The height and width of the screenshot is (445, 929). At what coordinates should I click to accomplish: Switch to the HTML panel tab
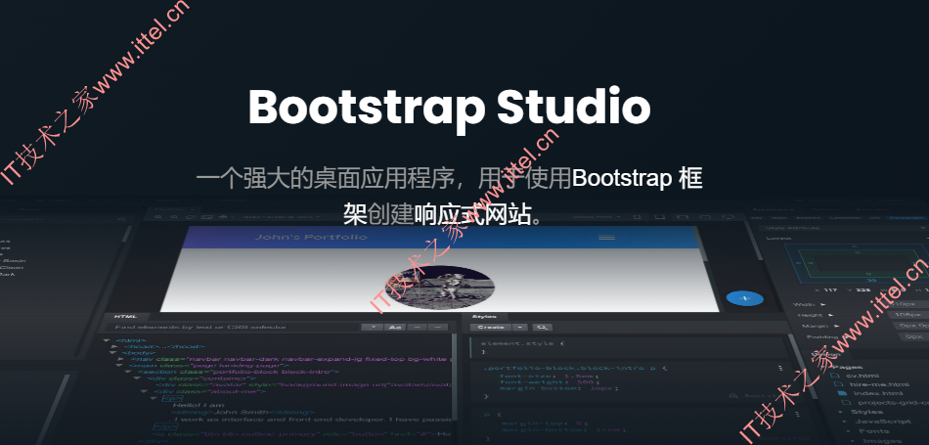click(125, 317)
